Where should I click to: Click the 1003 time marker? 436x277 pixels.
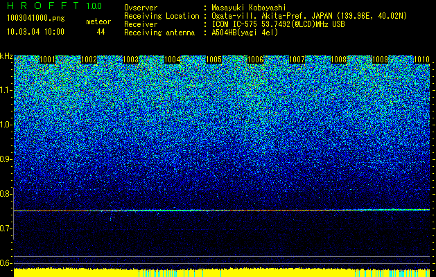click(x=131, y=60)
